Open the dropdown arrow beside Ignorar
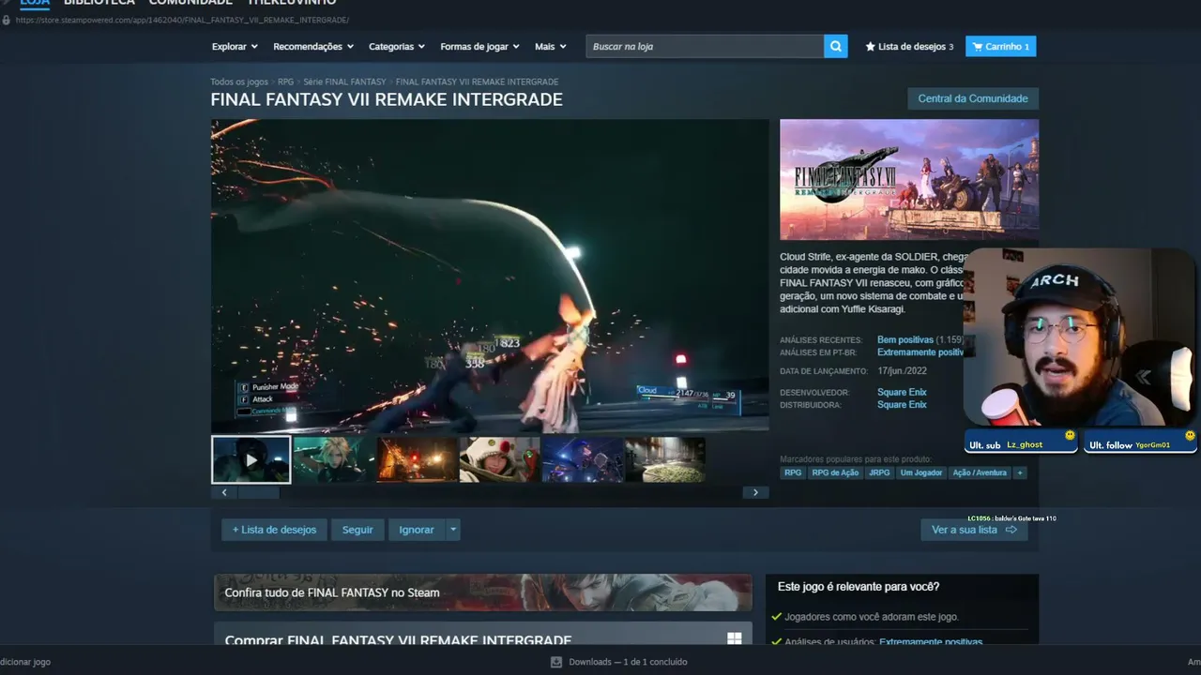1201x675 pixels. point(453,530)
